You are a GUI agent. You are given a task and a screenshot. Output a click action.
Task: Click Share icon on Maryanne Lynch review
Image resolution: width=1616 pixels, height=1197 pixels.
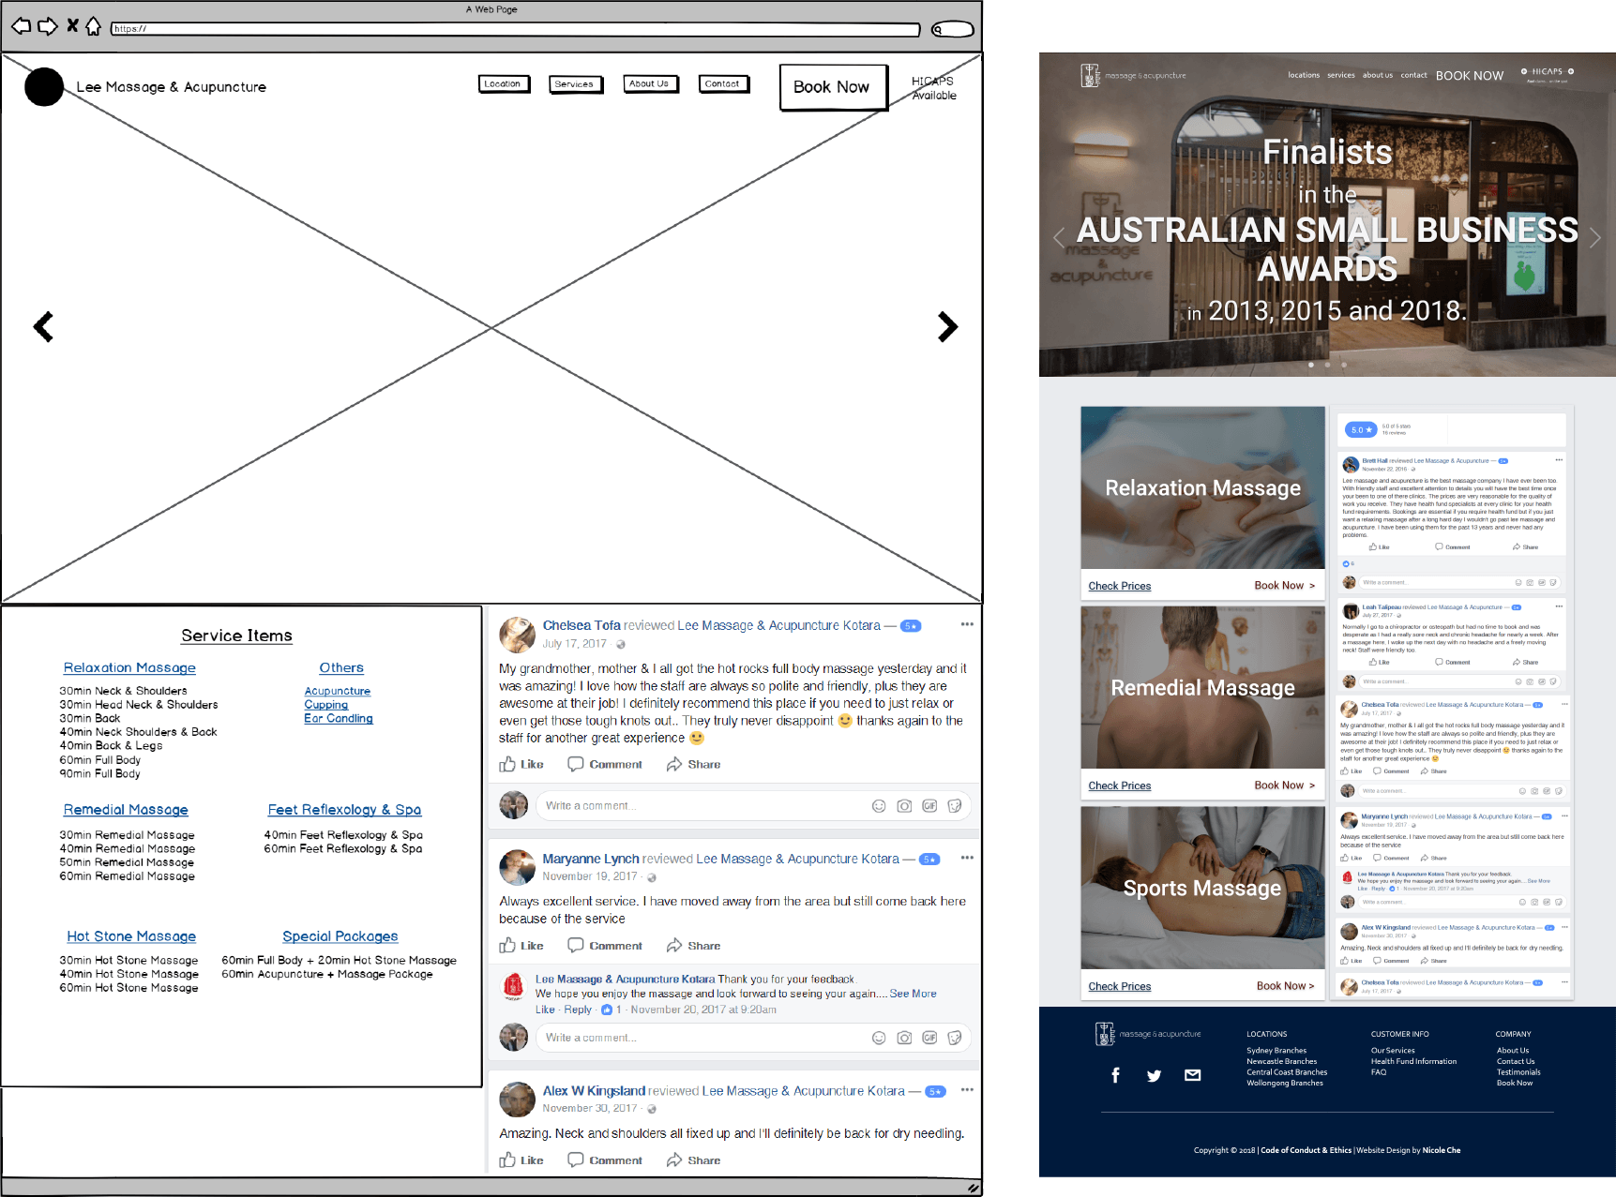(673, 946)
